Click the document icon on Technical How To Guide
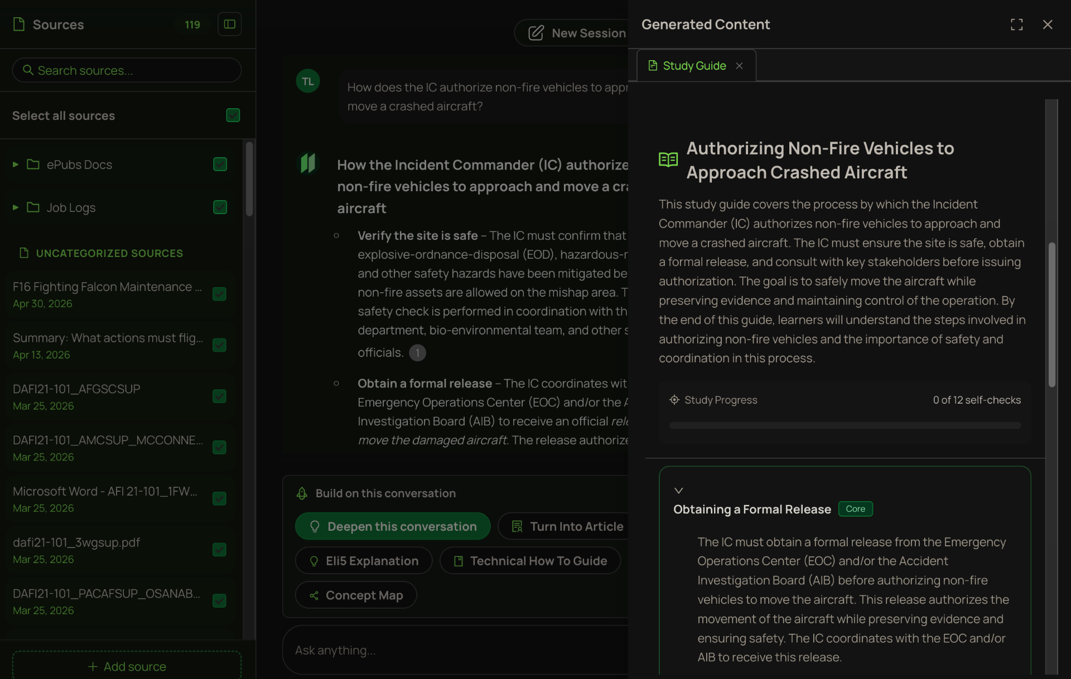This screenshot has width=1071, height=679. tap(459, 561)
